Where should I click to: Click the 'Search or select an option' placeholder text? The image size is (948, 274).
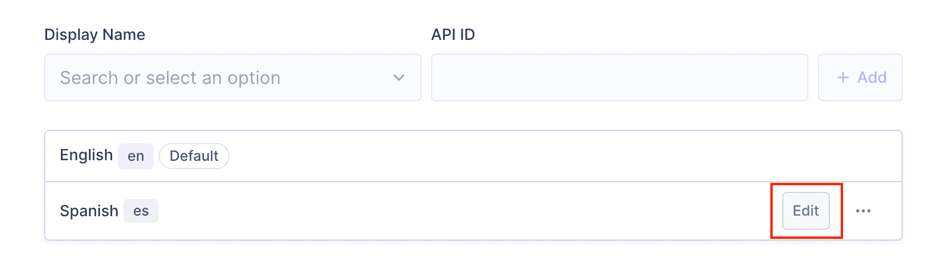pos(170,78)
